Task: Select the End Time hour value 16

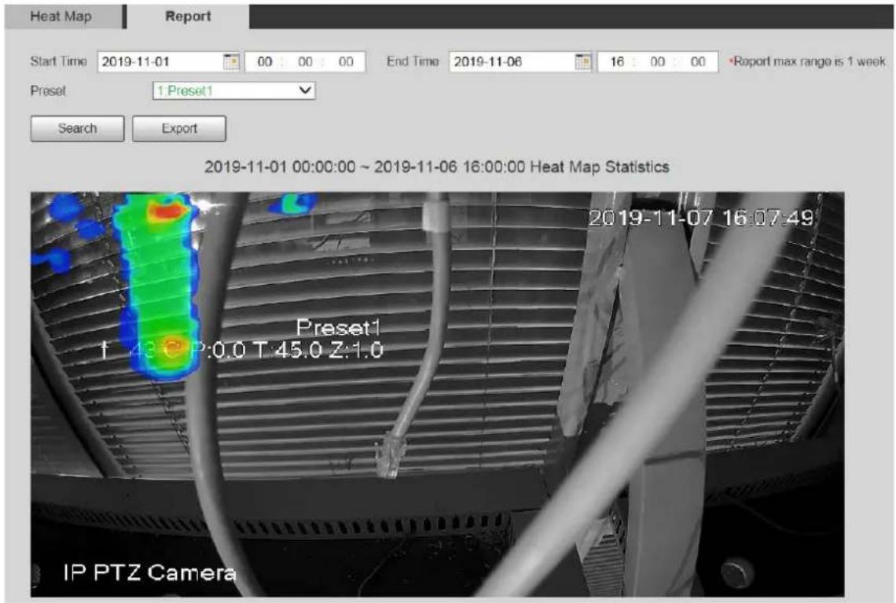Action: (617, 62)
